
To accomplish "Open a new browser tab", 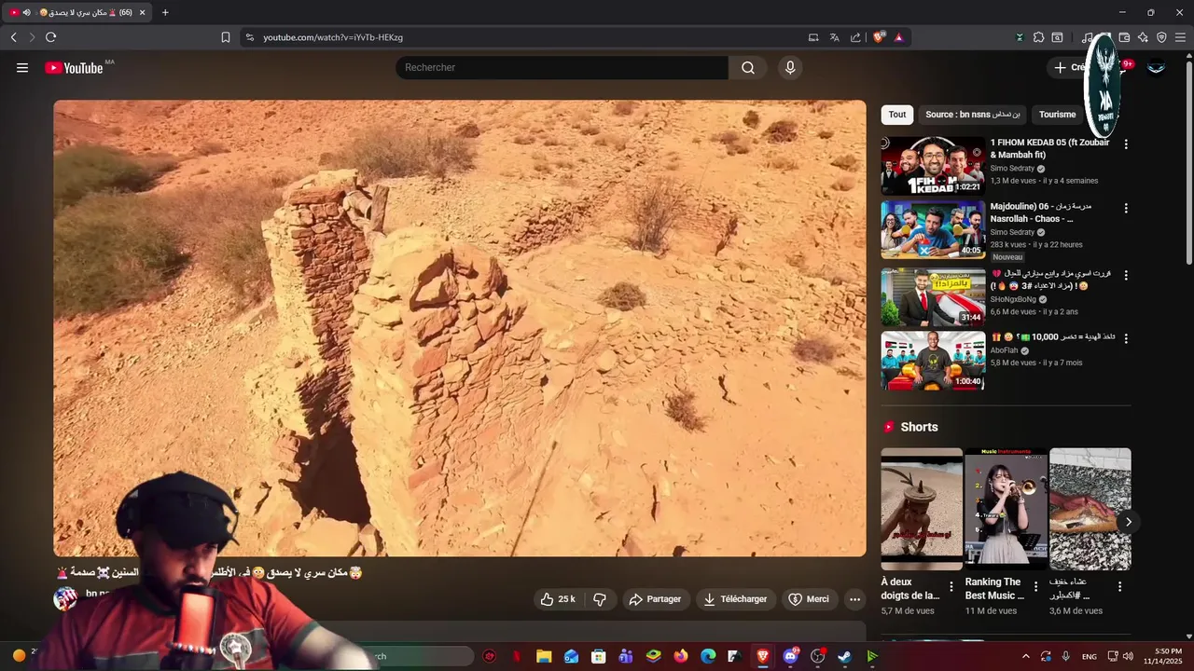I will pyautogui.click(x=165, y=12).
